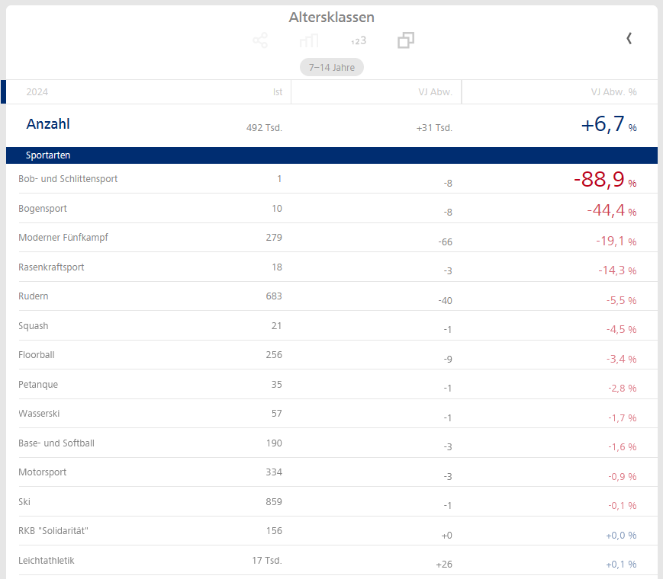Screen dimensions: 663x579
Task: Sort by the VJ Abw. column header
Action: [435, 92]
